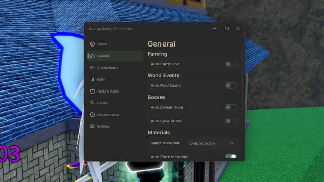324x182 pixels.
Task: Open the Settings tab label
Action: click(x=103, y=126)
